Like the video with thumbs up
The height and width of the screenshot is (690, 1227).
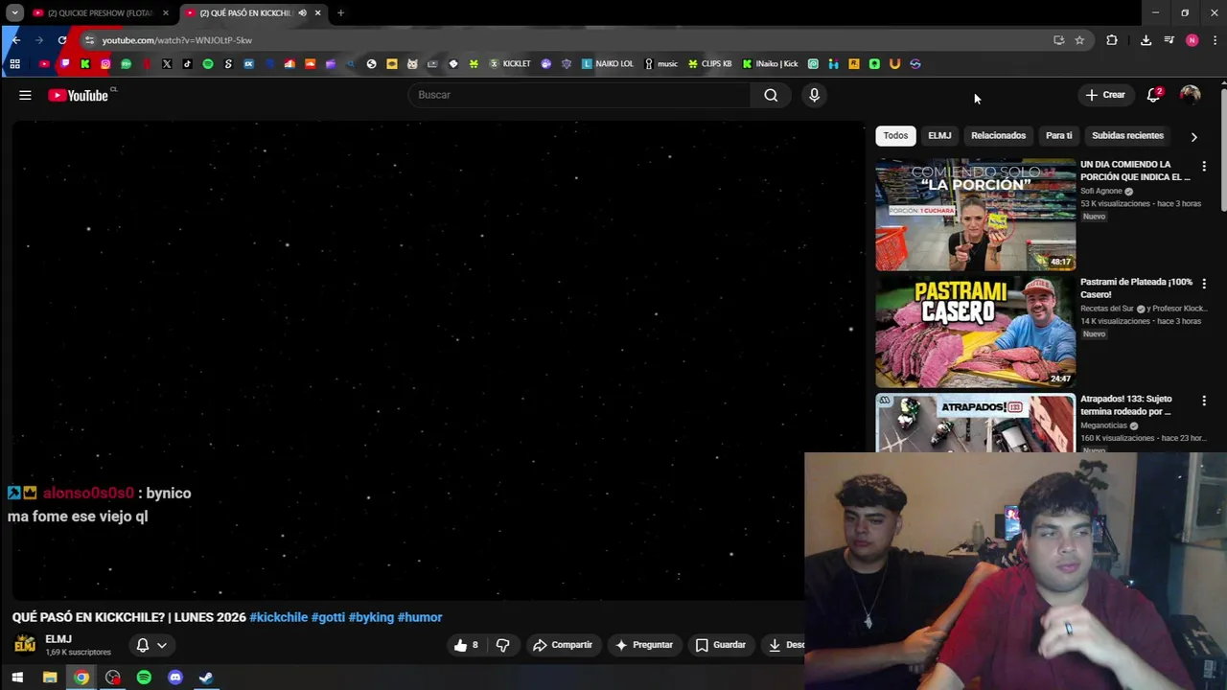click(467, 645)
